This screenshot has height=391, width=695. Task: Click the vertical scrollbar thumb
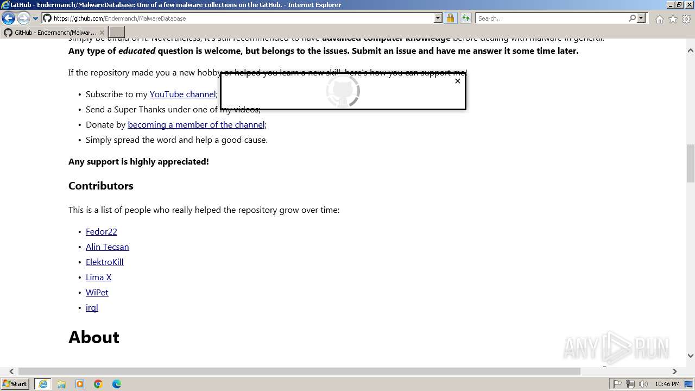click(x=691, y=163)
